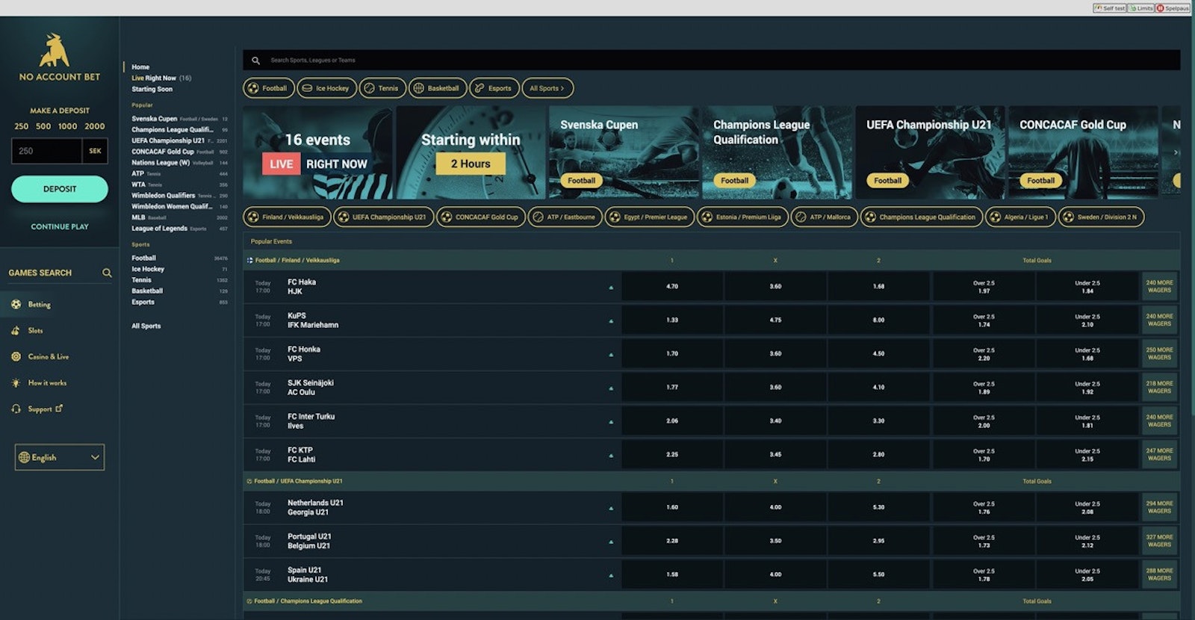This screenshot has width=1195, height=620.
Task: Select the Slots icon in sidebar
Action: [x=16, y=331]
